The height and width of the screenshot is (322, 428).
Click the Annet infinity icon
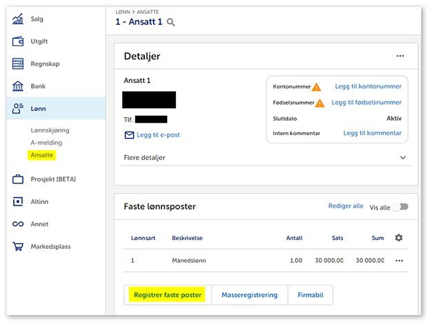(19, 224)
